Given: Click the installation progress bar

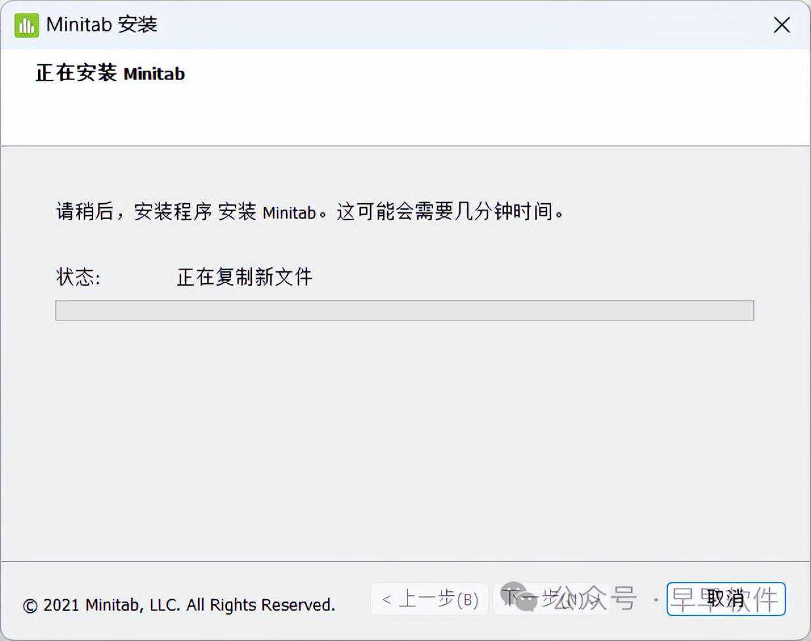Looking at the screenshot, I should (x=404, y=311).
